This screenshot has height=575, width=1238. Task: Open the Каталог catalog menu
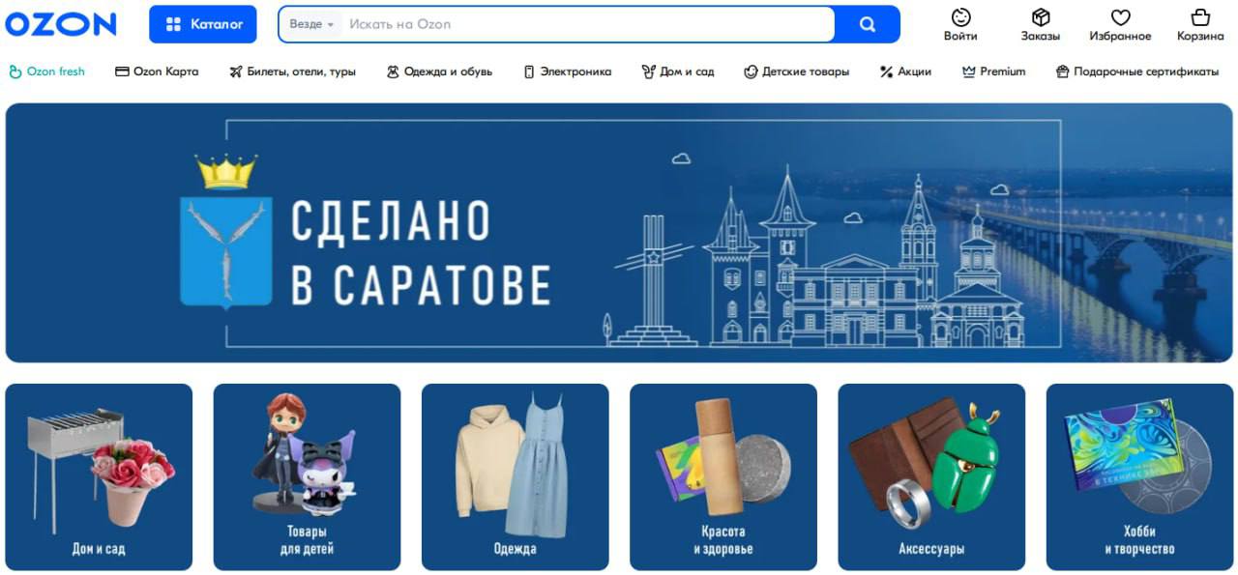203,24
